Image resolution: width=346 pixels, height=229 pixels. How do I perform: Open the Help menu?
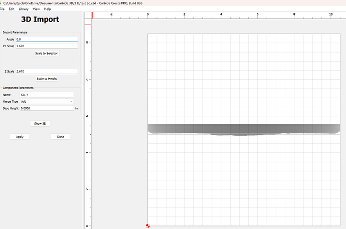click(x=47, y=9)
